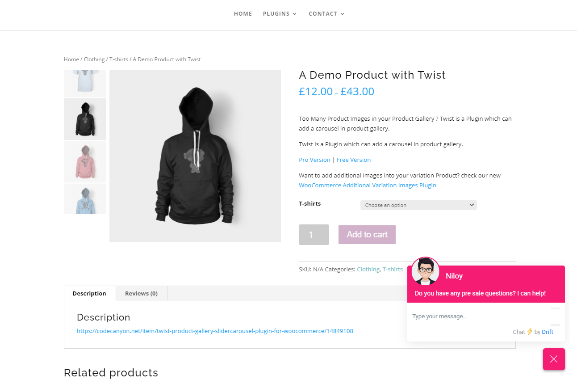Click the Add to cart button
Image resolution: width=577 pixels, height=384 pixels.
click(x=367, y=235)
